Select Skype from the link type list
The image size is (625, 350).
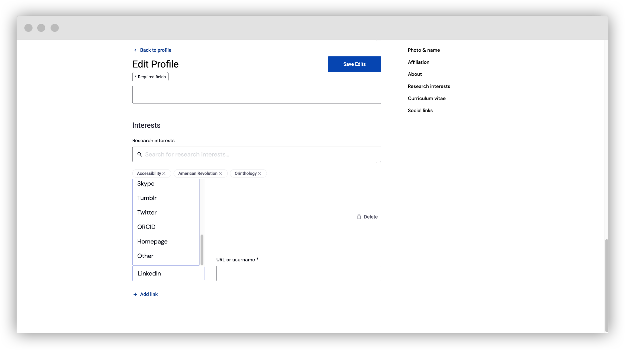146,183
